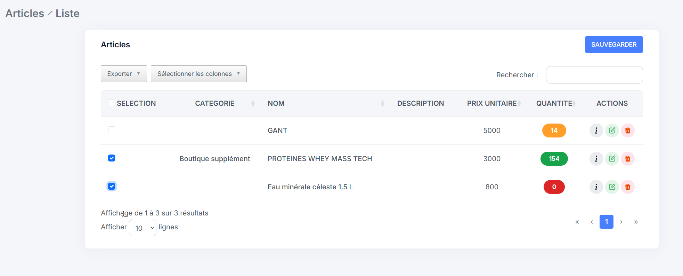Click the price value 800
The image size is (683, 276).
pyautogui.click(x=492, y=187)
